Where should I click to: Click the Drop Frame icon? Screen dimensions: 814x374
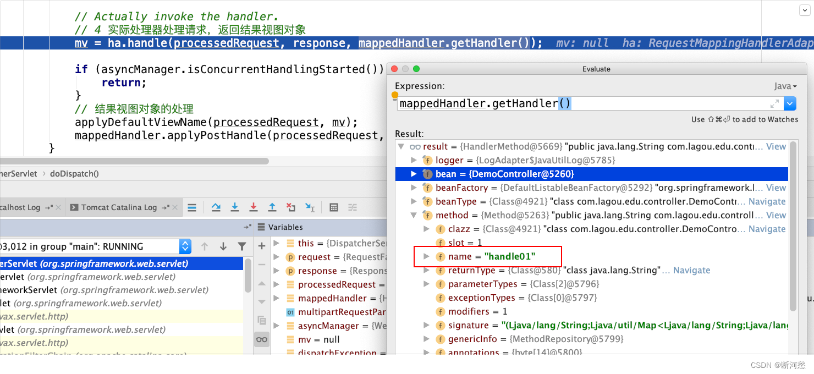click(290, 207)
